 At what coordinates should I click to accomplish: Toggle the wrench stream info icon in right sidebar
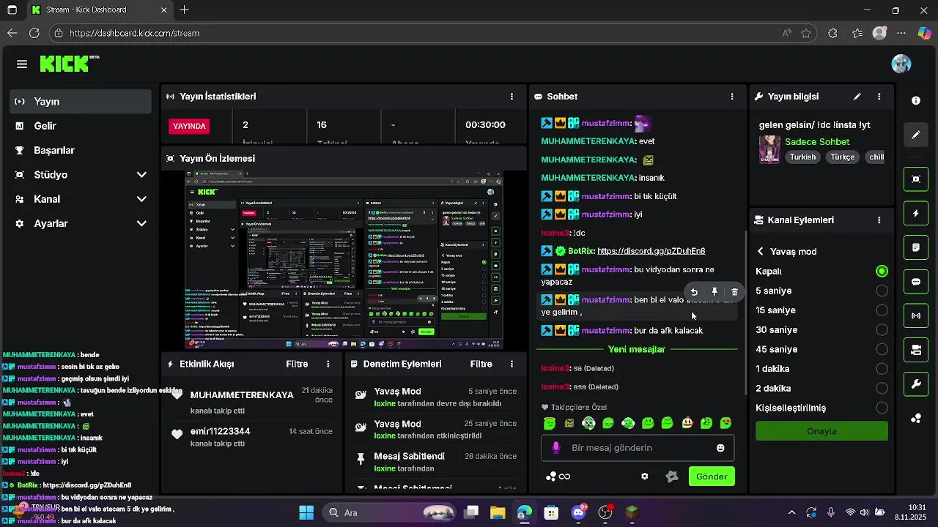(916, 384)
